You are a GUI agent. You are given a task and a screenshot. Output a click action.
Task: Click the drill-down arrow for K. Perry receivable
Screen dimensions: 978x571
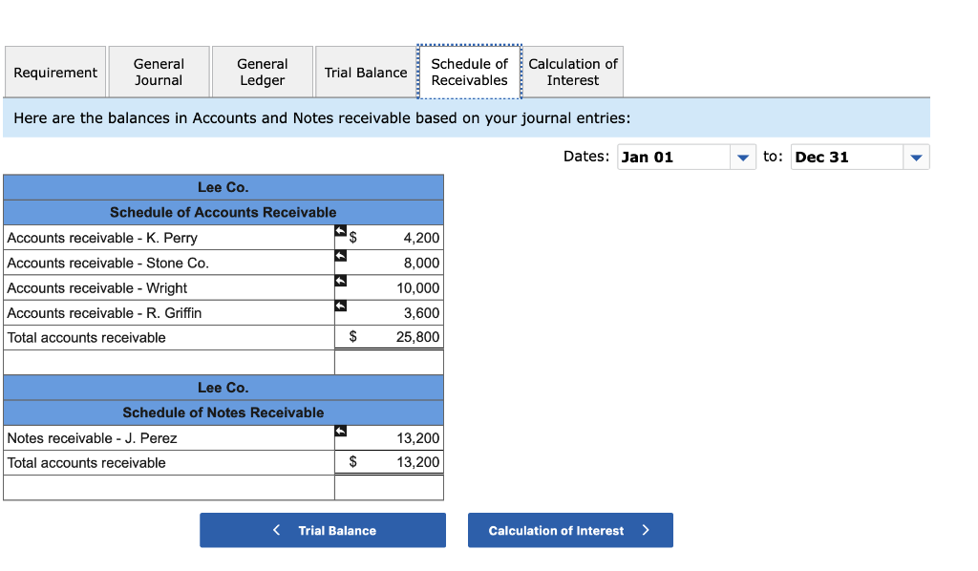click(x=339, y=231)
